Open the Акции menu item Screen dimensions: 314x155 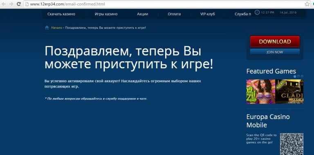coord(143,14)
